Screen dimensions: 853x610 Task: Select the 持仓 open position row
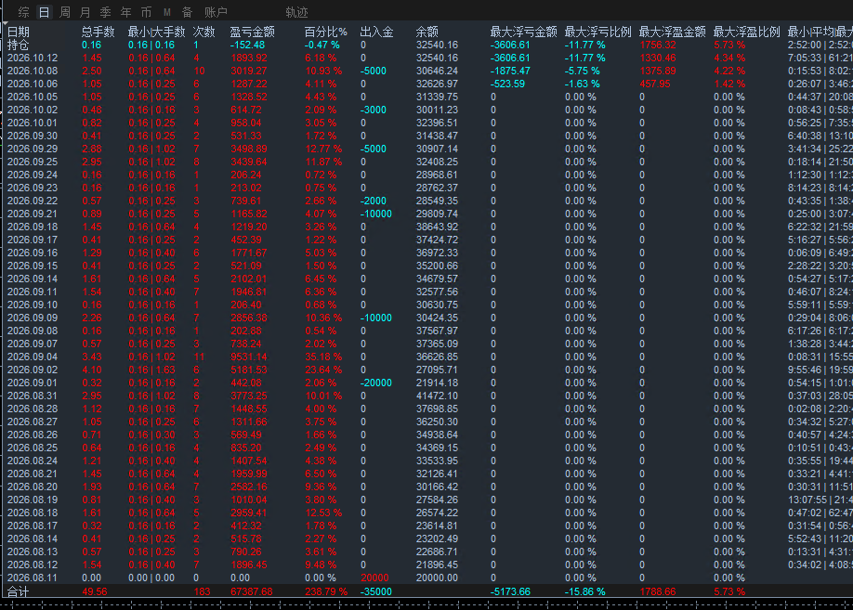click(x=426, y=45)
